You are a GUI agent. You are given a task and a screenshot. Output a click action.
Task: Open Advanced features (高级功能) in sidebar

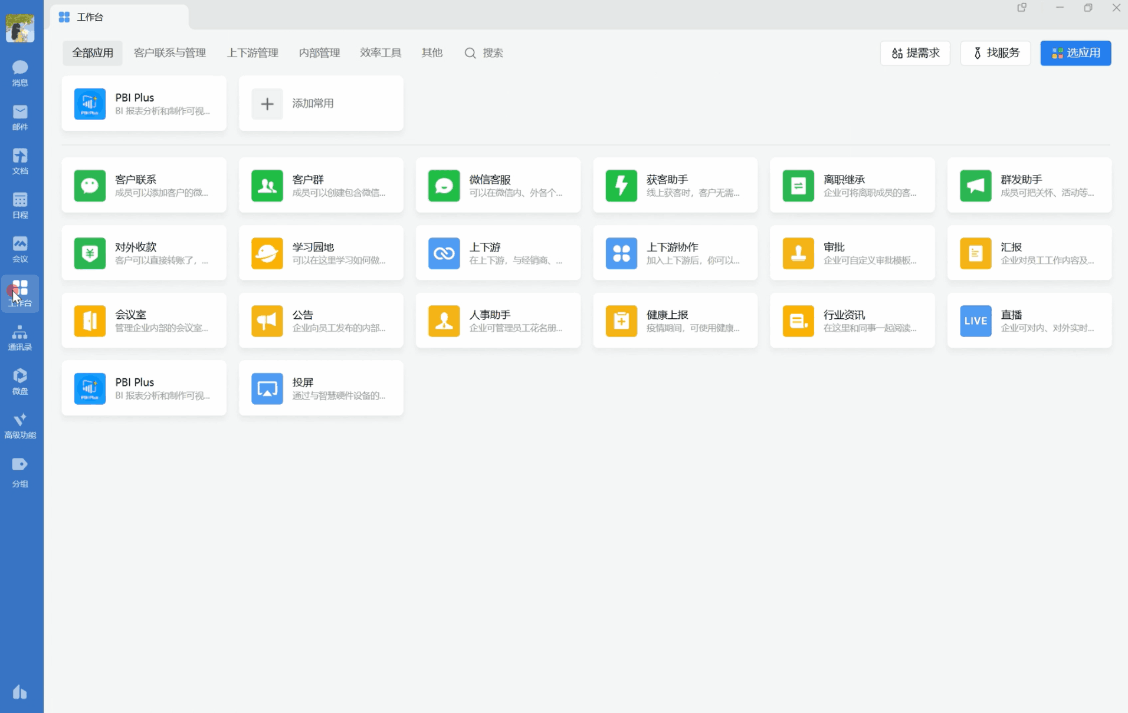[x=20, y=425]
